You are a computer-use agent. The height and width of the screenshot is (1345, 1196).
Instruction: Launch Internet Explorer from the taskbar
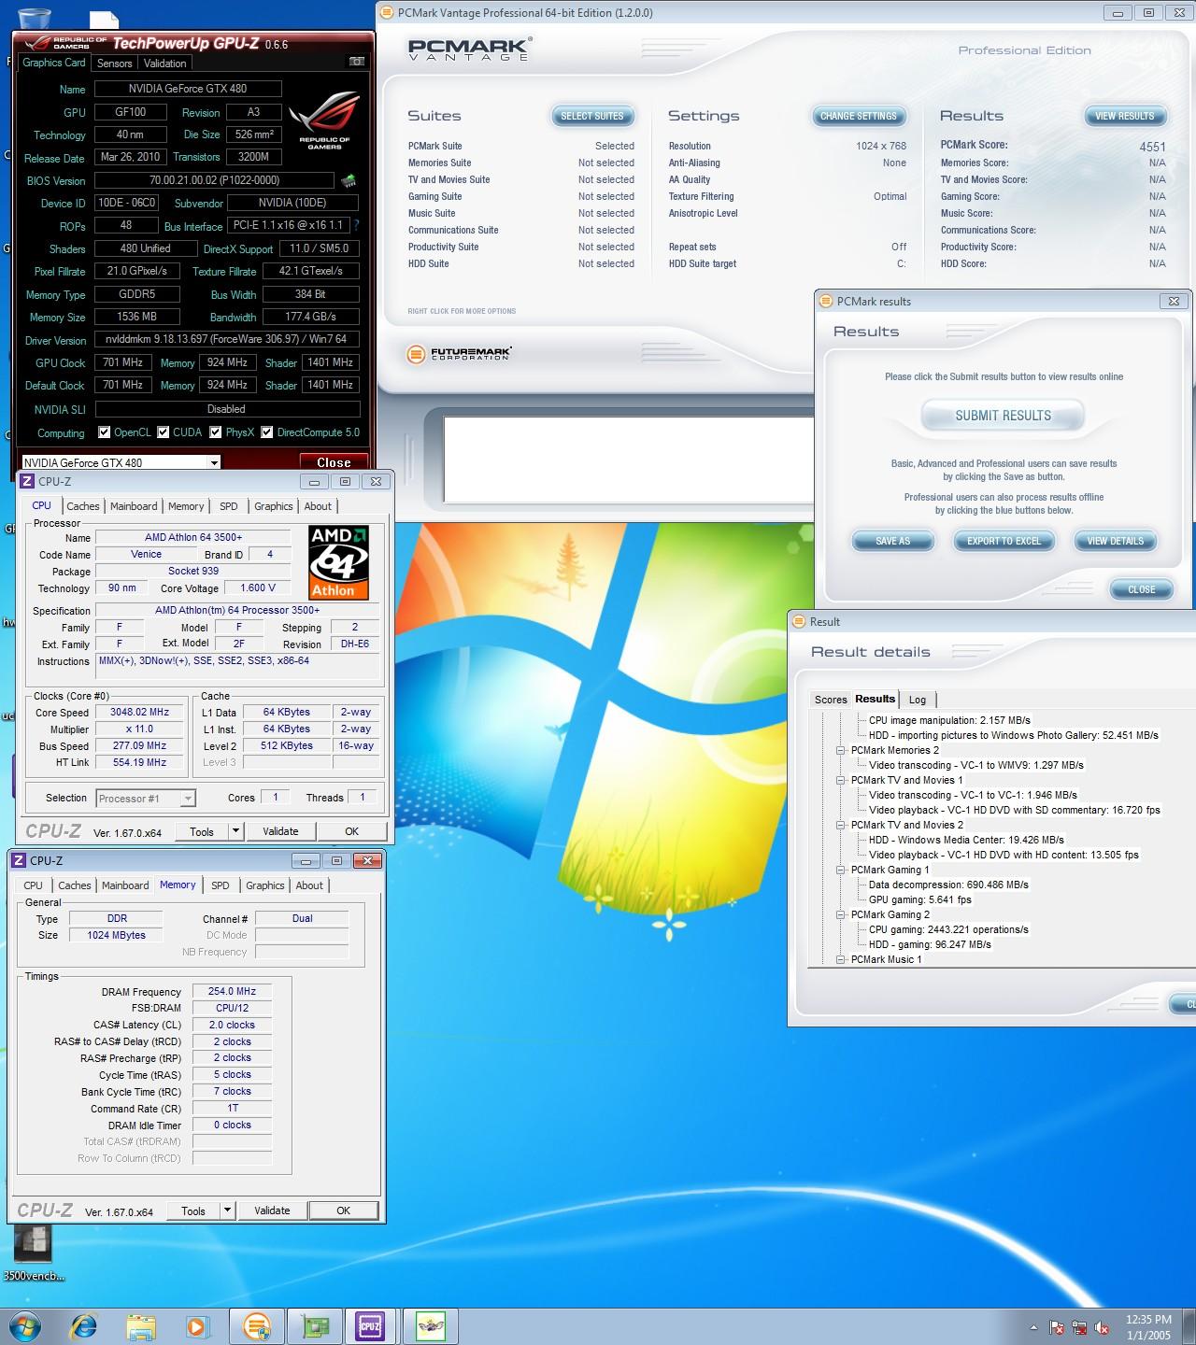point(84,1325)
